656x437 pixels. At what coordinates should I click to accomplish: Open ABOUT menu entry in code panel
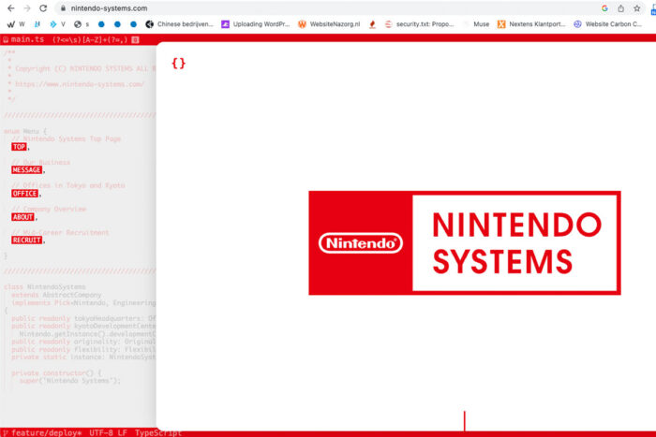click(x=22, y=217)
